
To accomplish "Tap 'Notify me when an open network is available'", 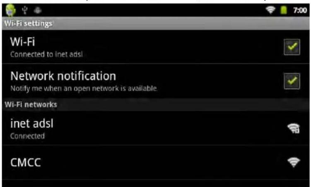I will tap(84, 88).
